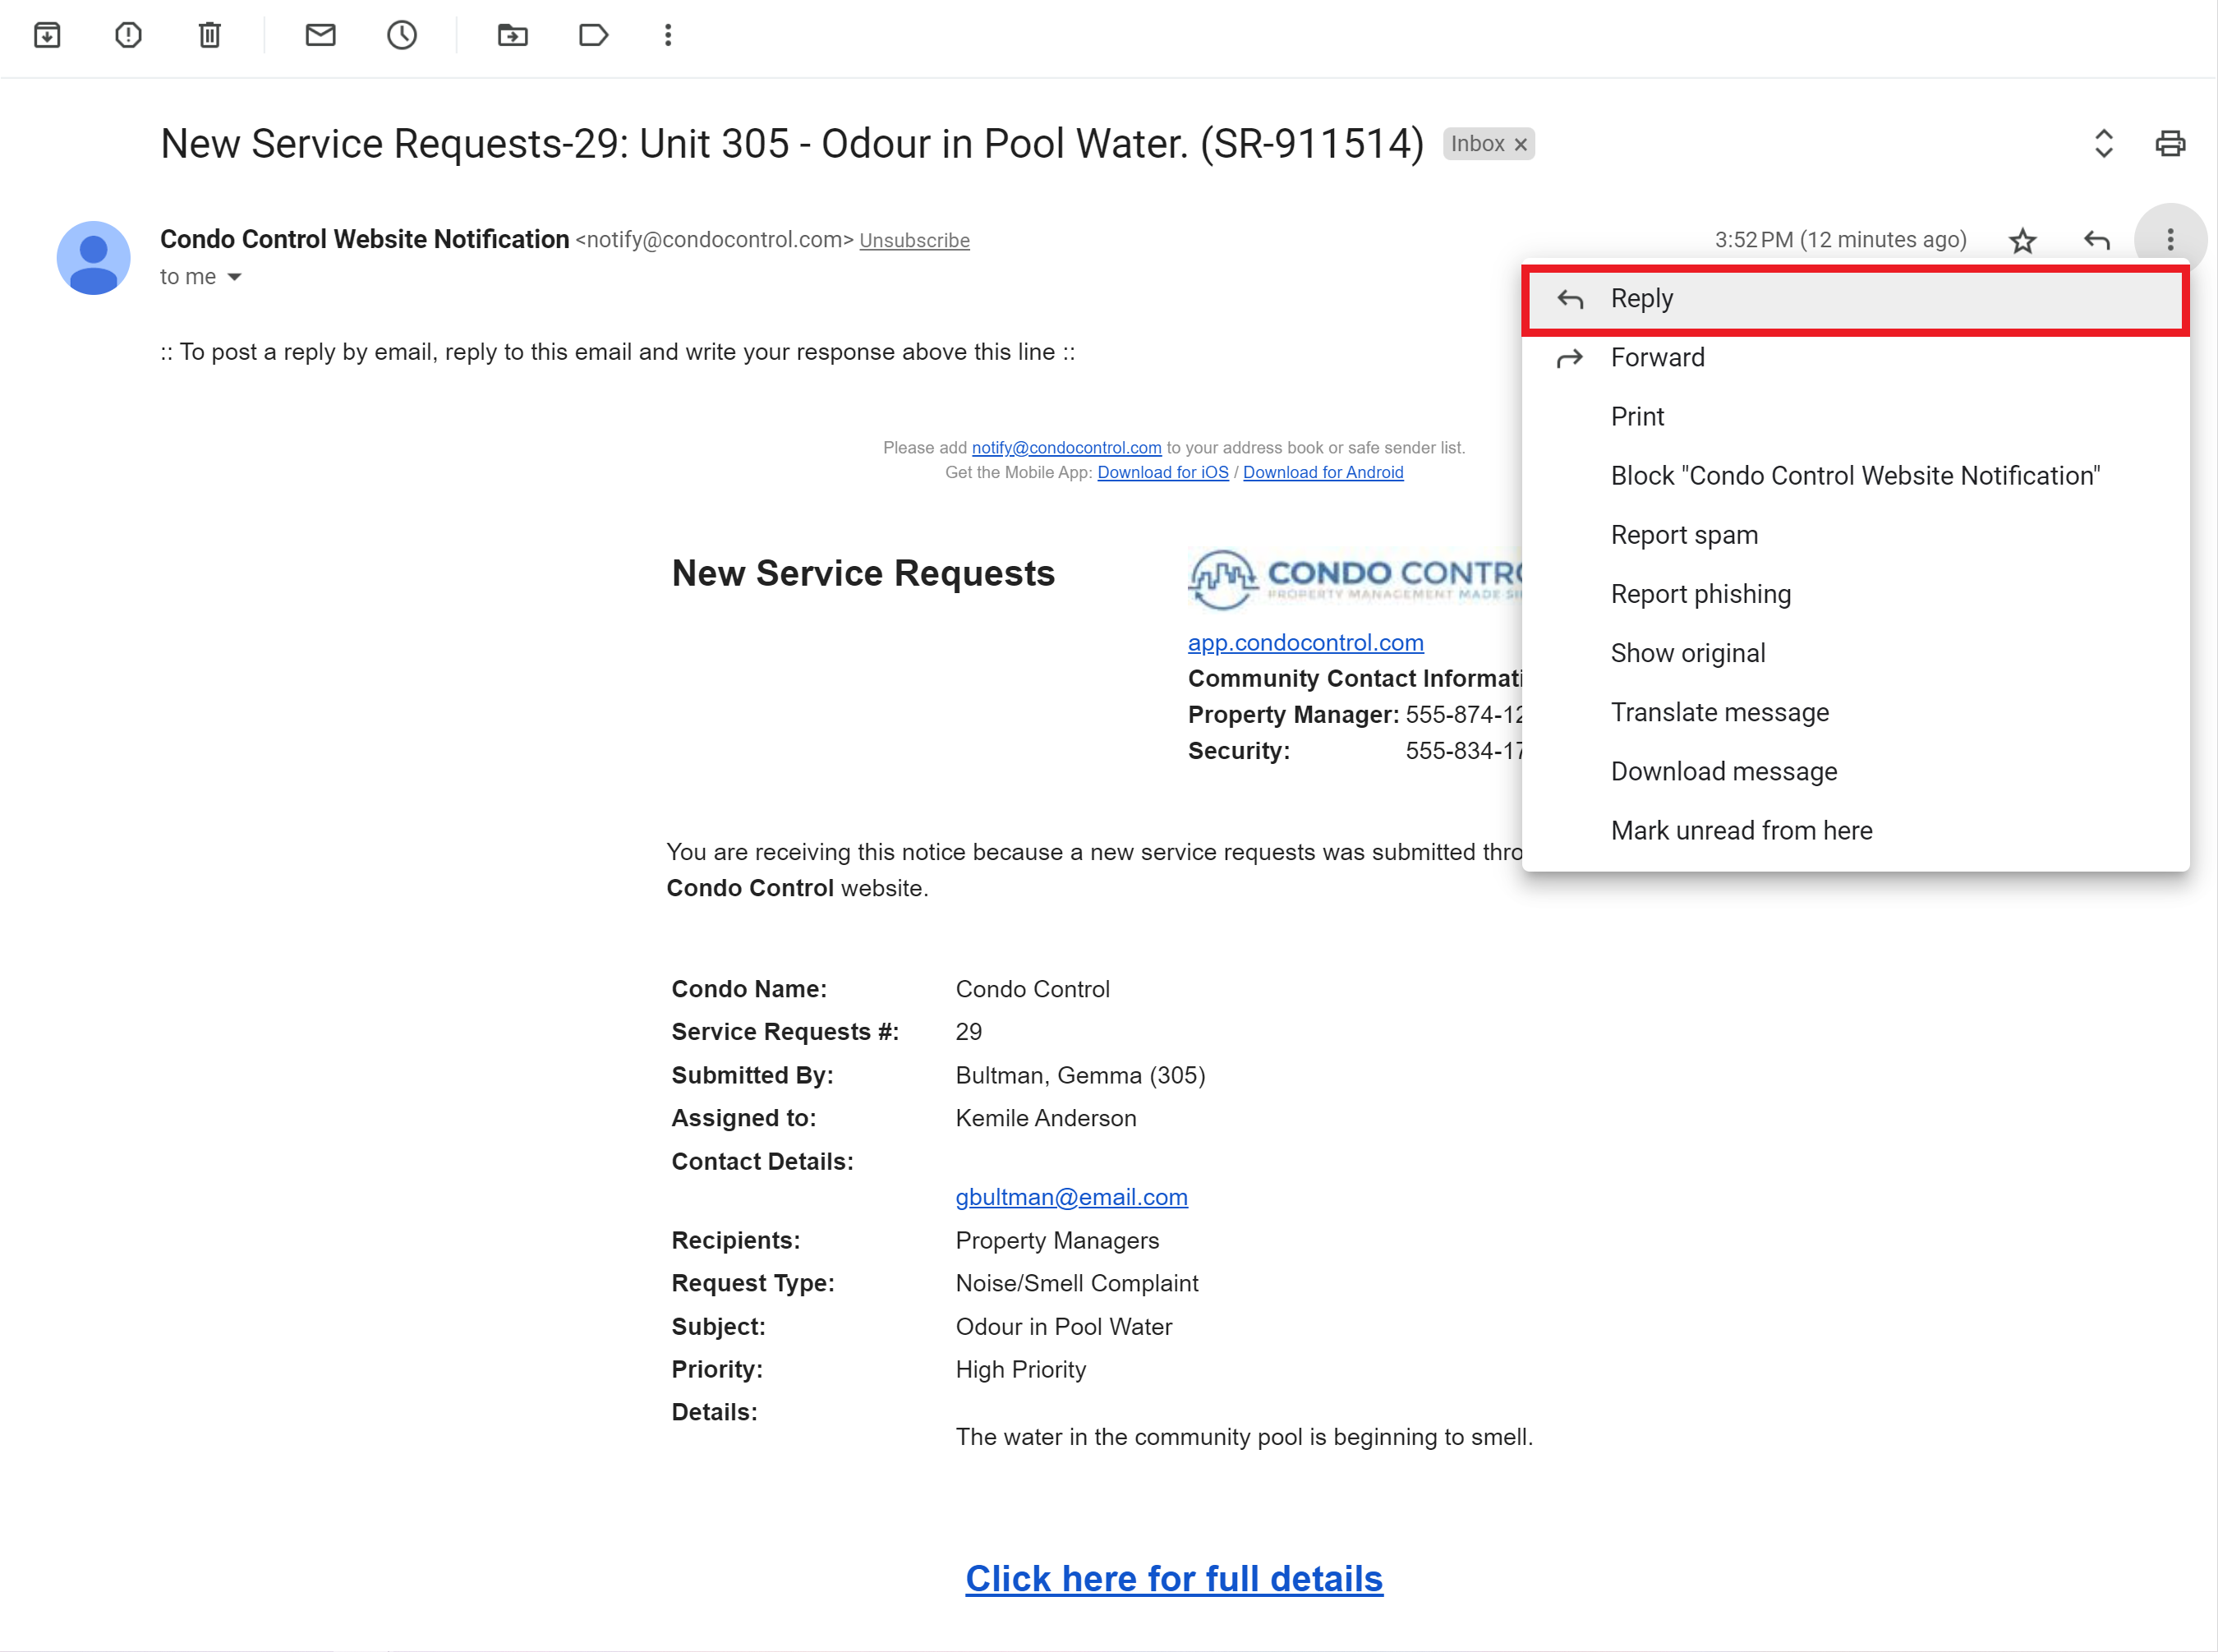This screenshot has width=2218, height=1652.
Task: Report spam using the exclamation toolbar icon
Action: [128, 35]
